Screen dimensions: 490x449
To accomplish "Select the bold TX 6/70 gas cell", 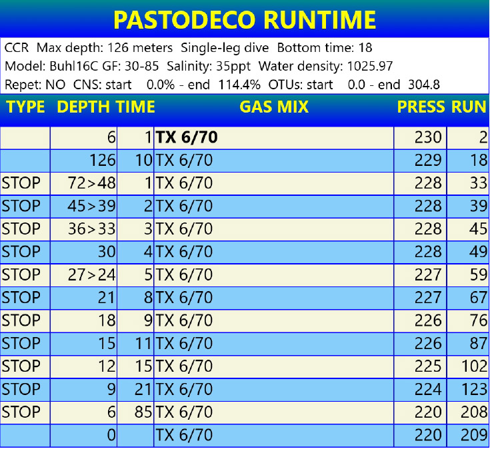I will [187, 138].
